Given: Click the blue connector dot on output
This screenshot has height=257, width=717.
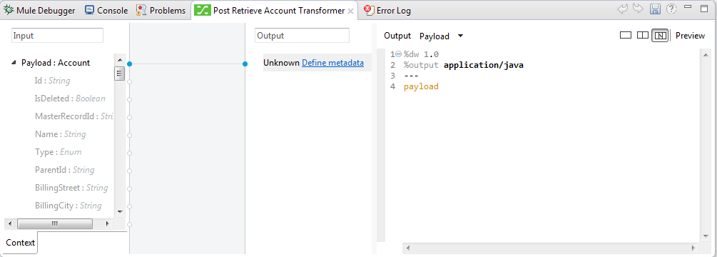Looking at the screenshot, I should pyautogui.click(x=245, y=64).
